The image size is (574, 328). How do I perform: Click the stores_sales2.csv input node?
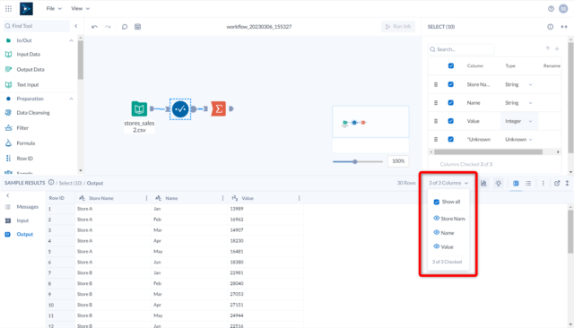tap(139, 109)
